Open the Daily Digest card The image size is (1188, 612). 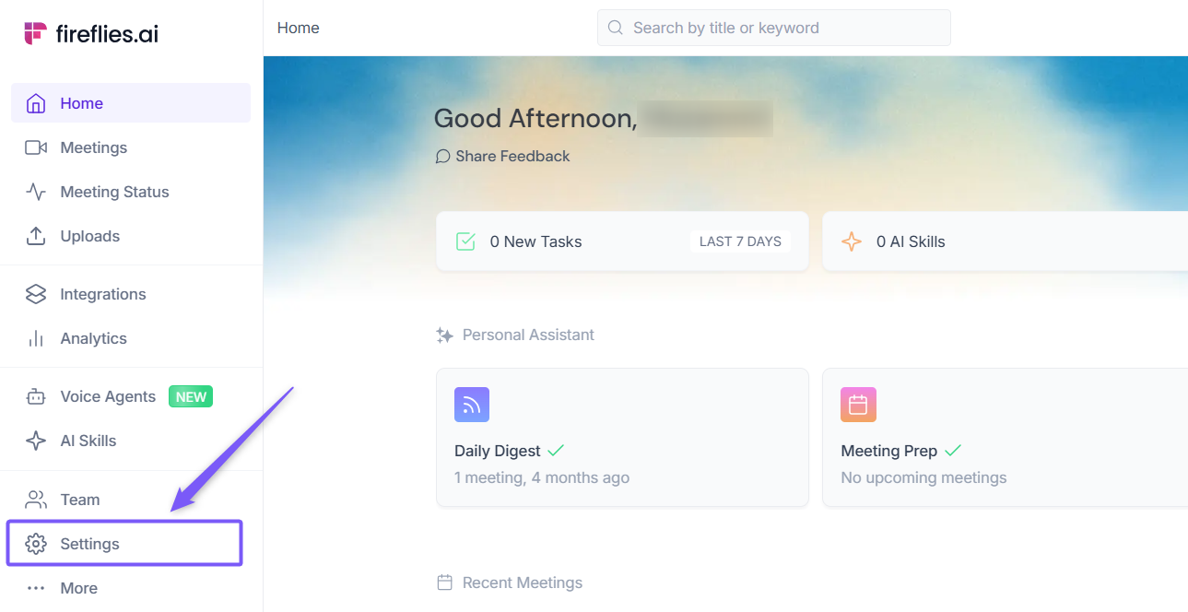tap(622, 438)
